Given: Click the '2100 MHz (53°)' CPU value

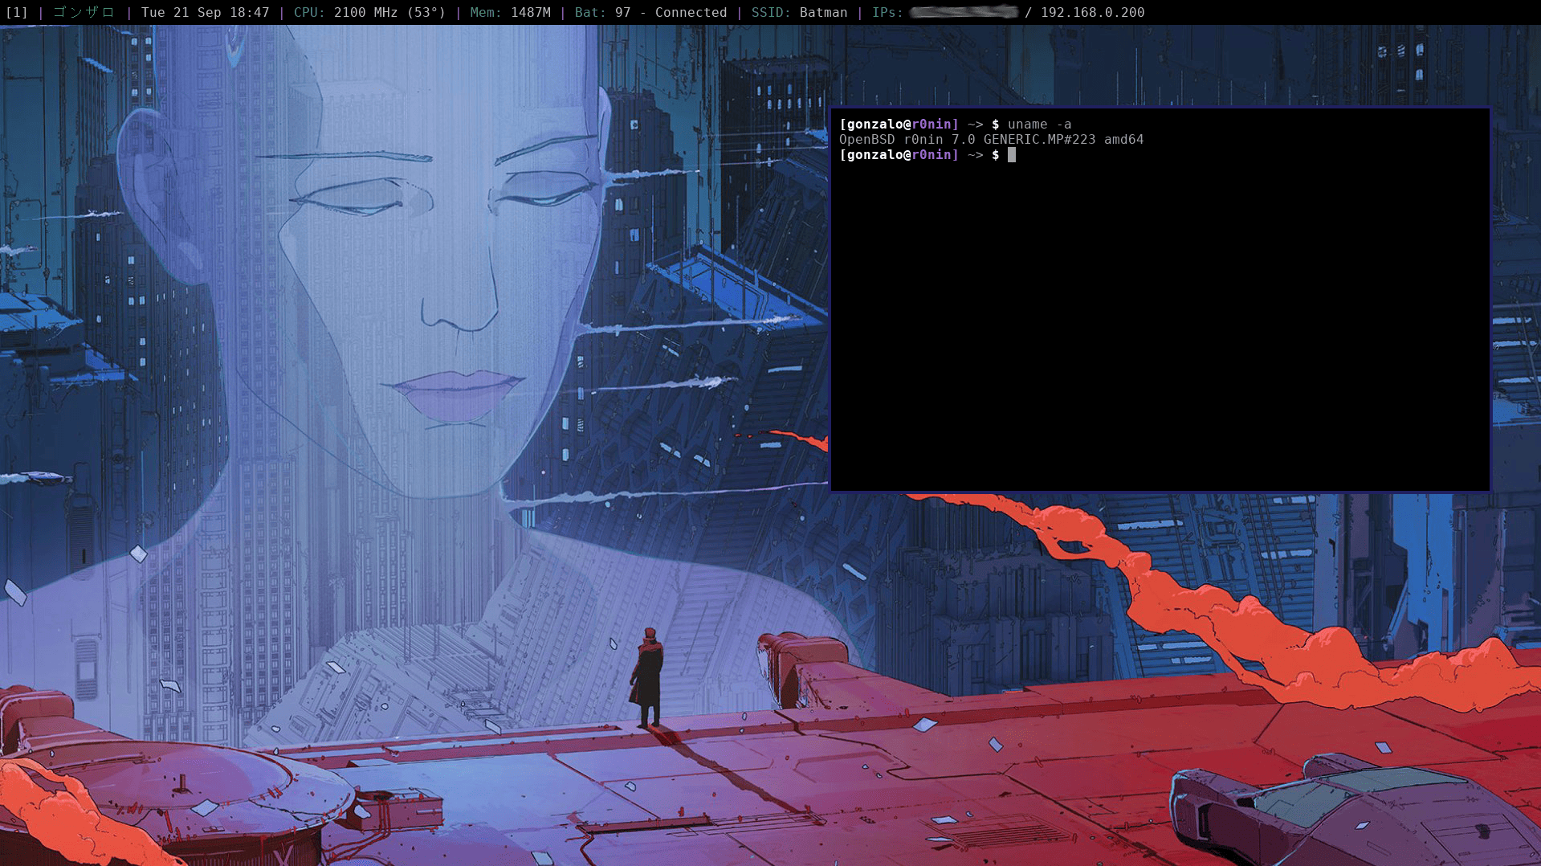Looking at the screenshot, I should pos(389,12).
